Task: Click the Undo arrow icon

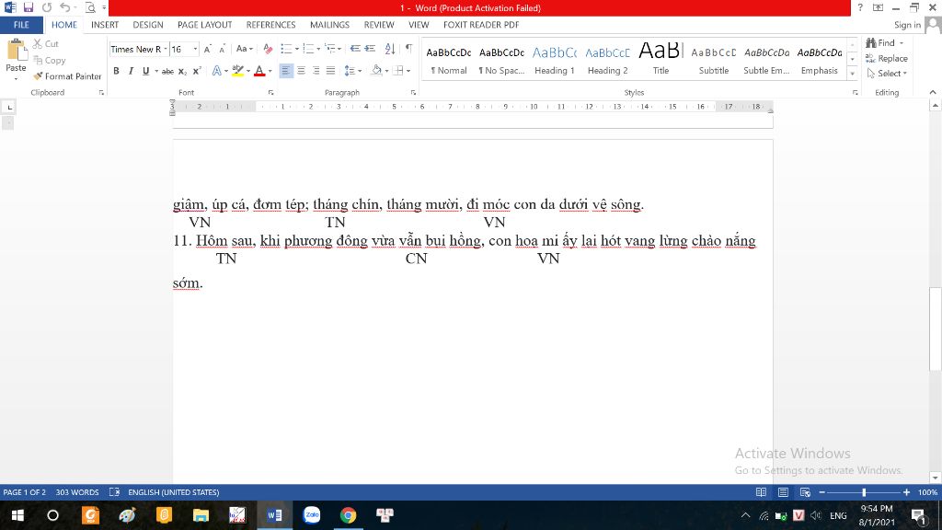Action: (x=64, y=7)
